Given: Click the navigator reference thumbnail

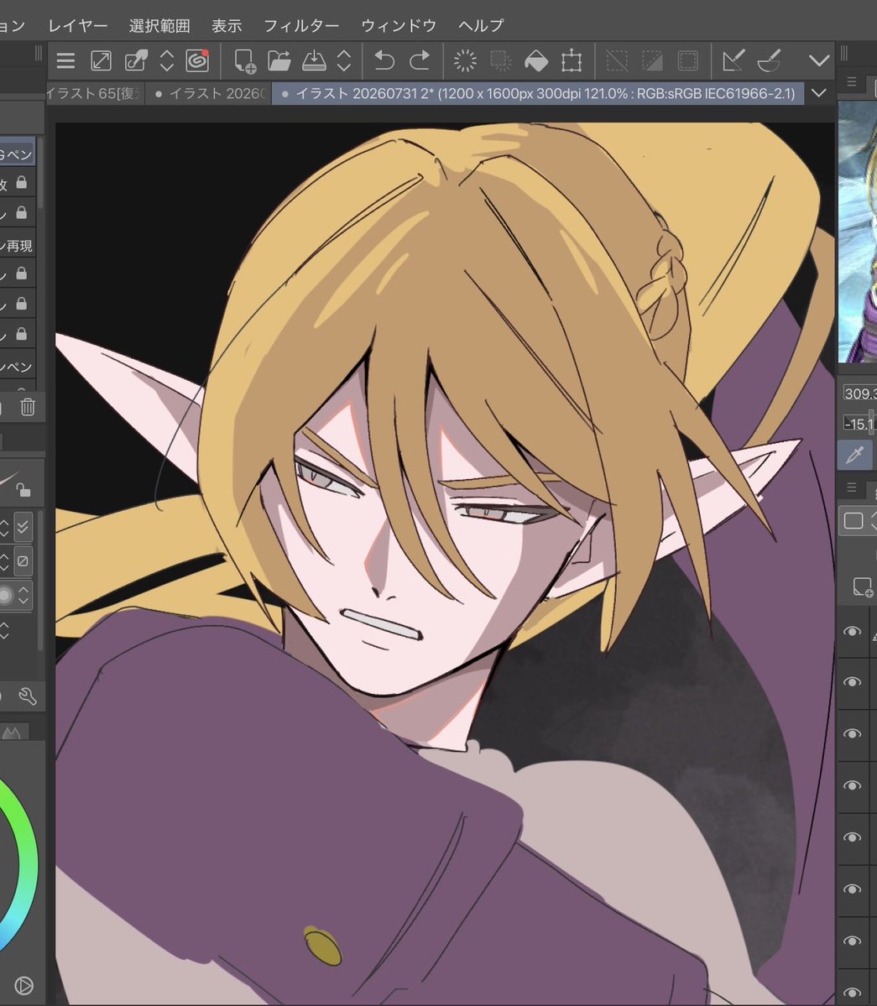Looking at the screenshot, I should tap(857, 232).
